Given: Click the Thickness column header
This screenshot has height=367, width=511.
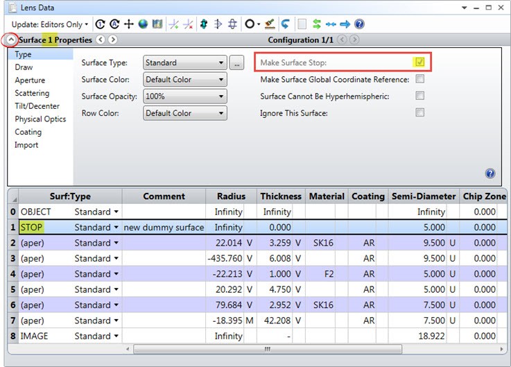Looking at the screenshot, I should click(x=281, y=196).
